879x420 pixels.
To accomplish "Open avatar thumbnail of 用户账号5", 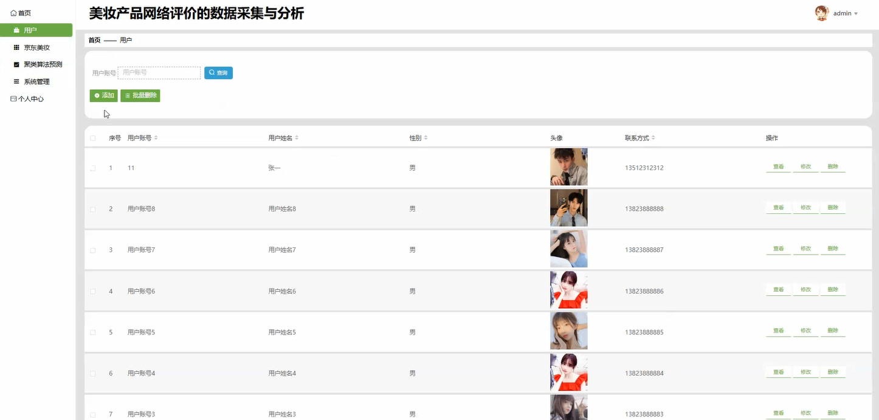I will click(569, 331).
